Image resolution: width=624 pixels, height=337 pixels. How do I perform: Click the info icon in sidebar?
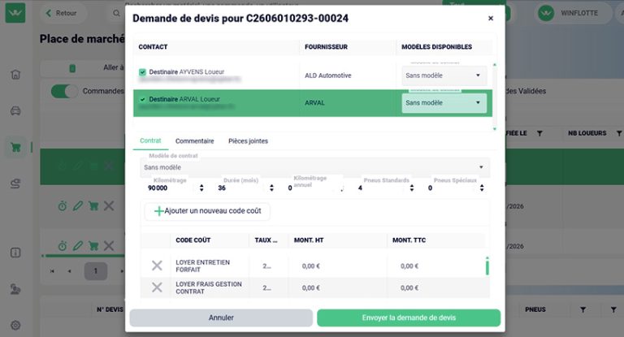(15, 253)
